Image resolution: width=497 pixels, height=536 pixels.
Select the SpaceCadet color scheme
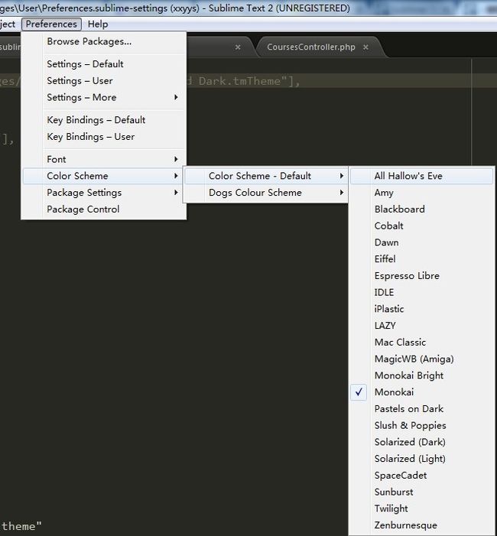pyautogui.click(x=422, y=476)
